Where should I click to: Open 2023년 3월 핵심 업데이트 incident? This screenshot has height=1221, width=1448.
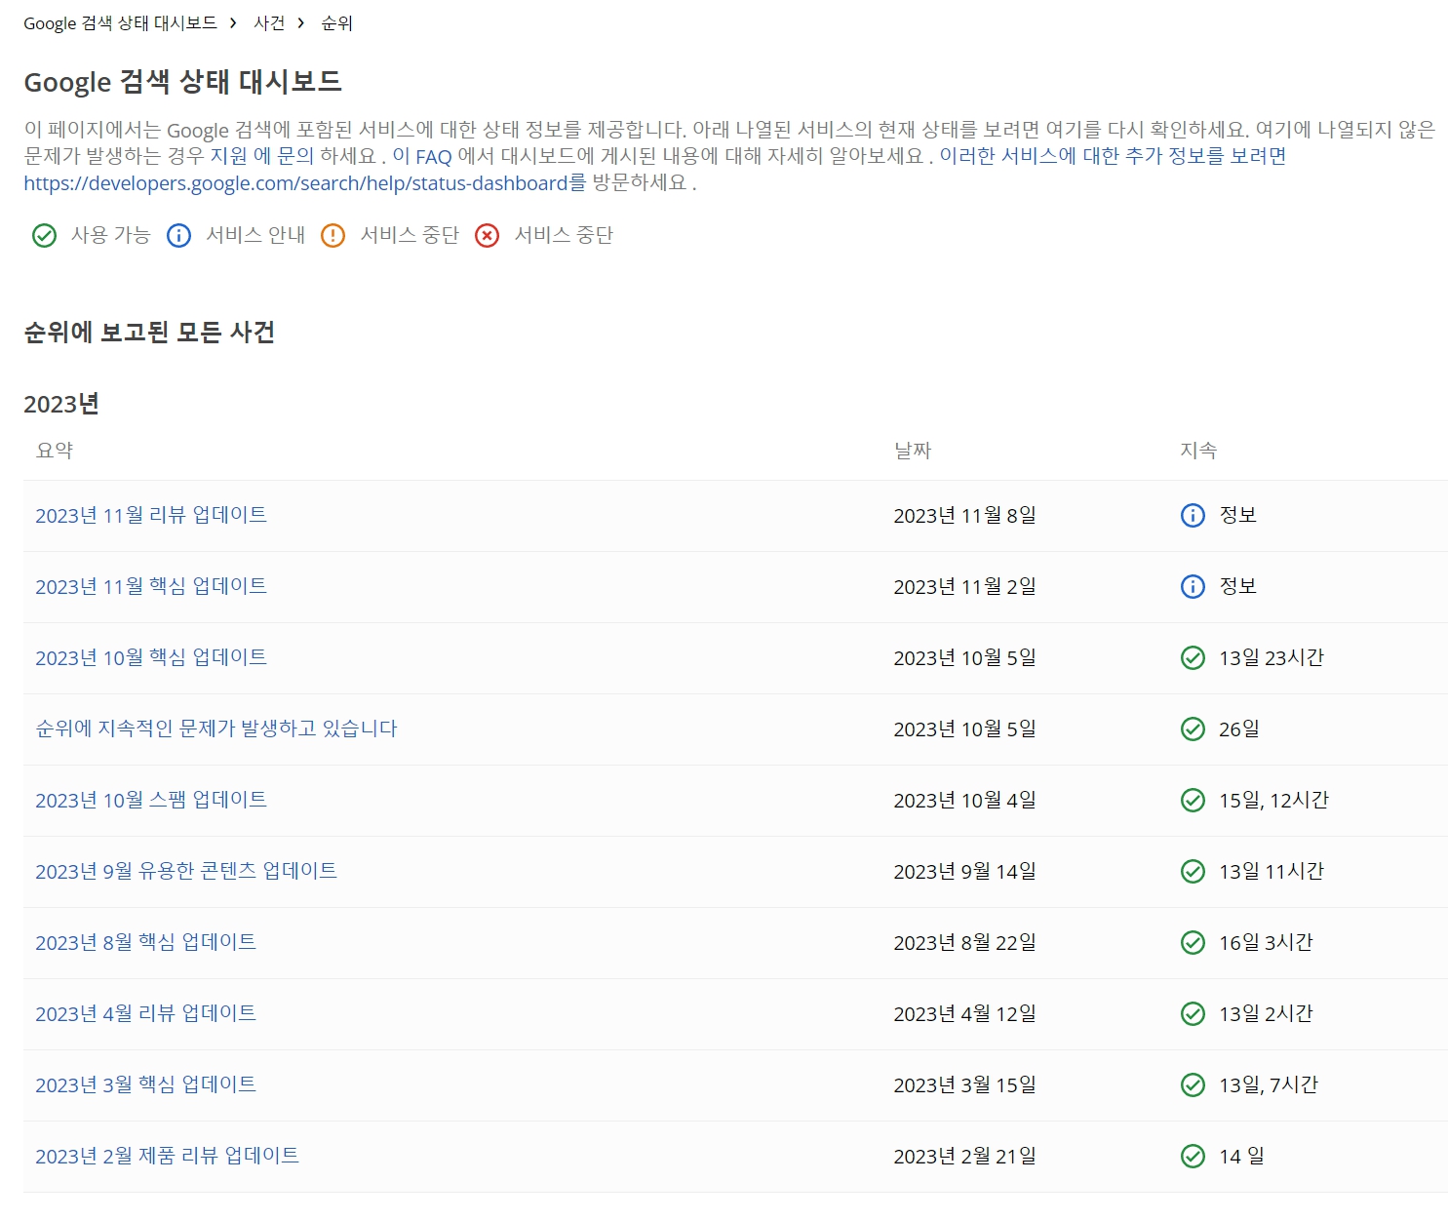pos(146,1084)
